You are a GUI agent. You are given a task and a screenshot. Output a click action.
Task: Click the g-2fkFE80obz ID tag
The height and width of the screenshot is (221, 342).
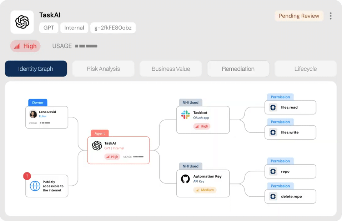pos(113,28)
